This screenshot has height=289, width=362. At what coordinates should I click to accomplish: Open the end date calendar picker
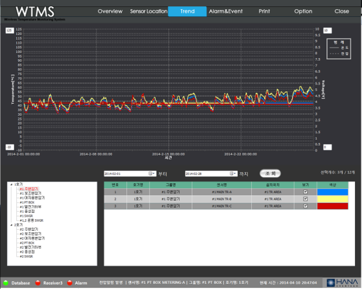233,173
